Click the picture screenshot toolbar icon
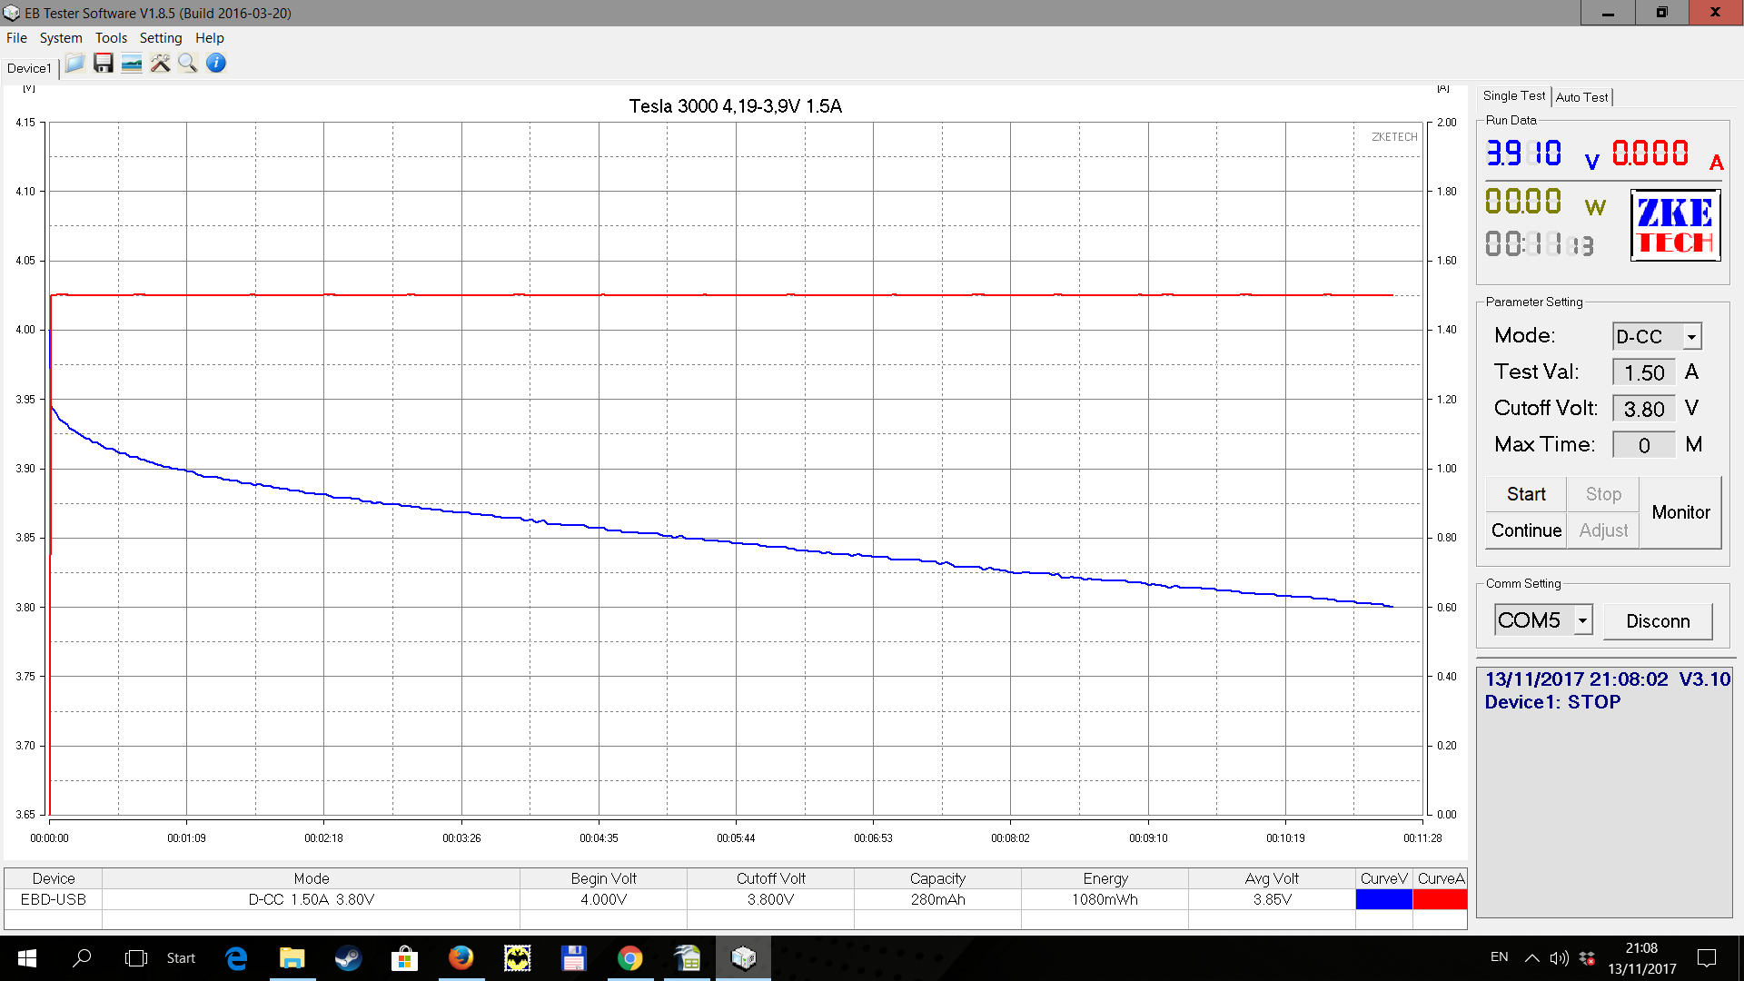 (x=132, y=64)
